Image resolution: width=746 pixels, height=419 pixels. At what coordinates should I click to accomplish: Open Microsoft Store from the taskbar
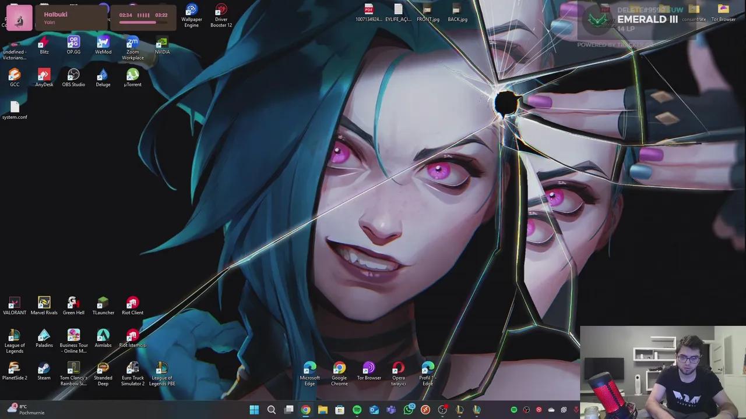tap(340, 410)
